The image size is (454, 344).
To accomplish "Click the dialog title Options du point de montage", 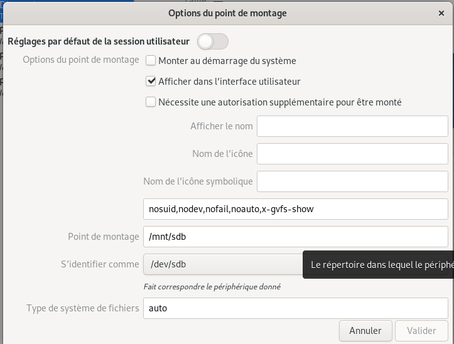I will [227, 13].
